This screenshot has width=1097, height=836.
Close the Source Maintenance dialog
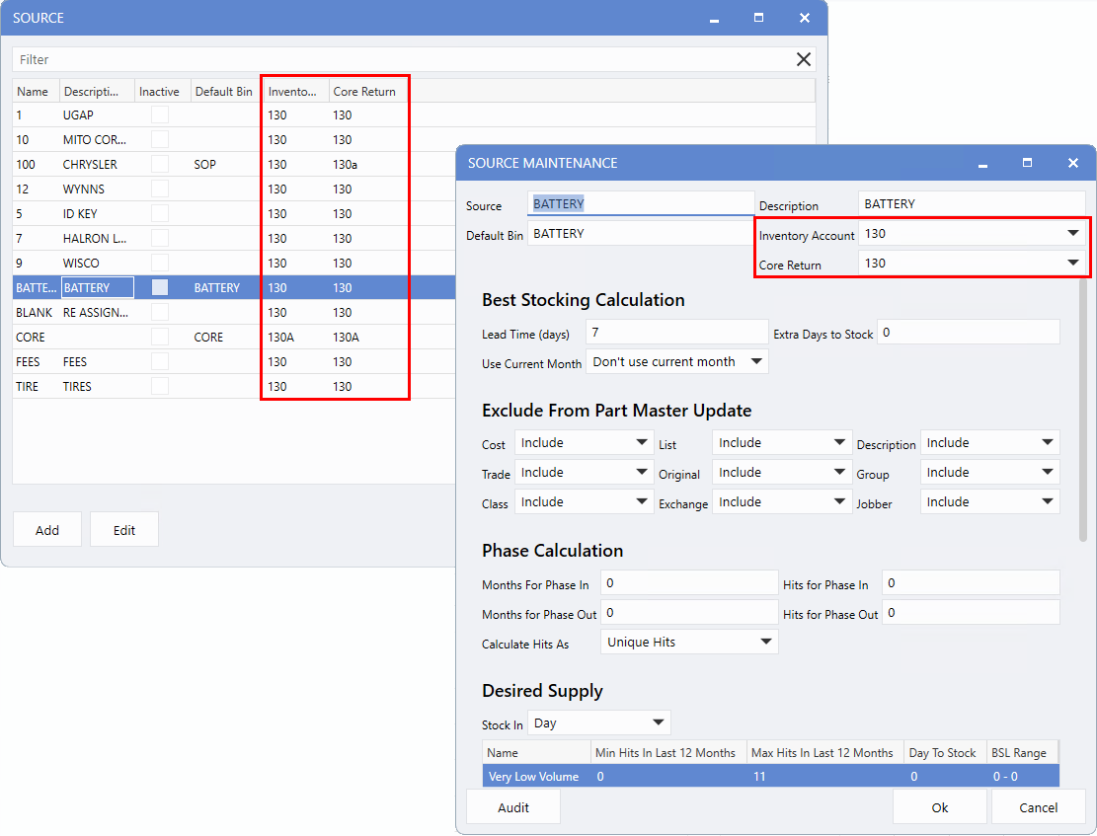[x=1072, y=163]
